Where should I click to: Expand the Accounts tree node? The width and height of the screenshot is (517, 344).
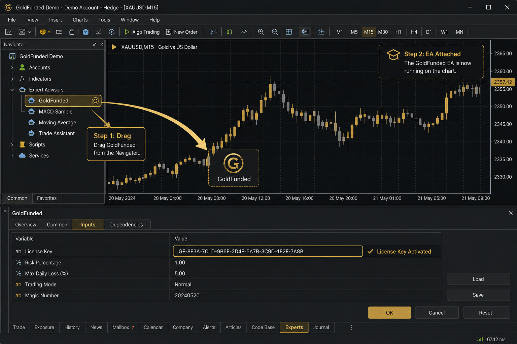(x=12, y=68)
